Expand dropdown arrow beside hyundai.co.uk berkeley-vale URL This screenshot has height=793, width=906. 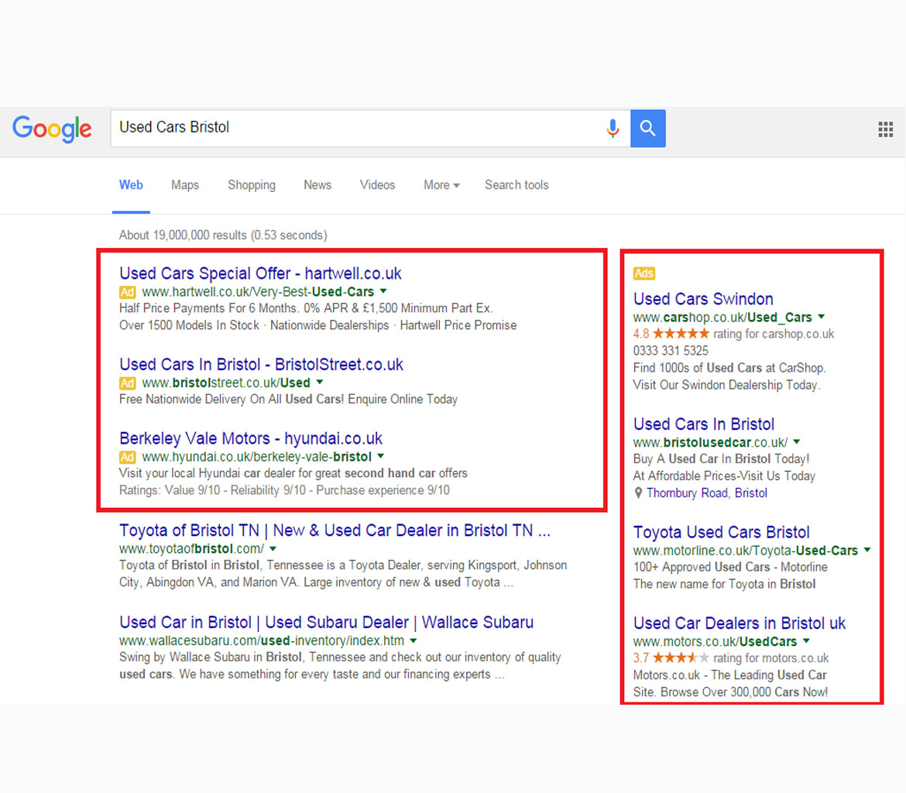[381, 456]
